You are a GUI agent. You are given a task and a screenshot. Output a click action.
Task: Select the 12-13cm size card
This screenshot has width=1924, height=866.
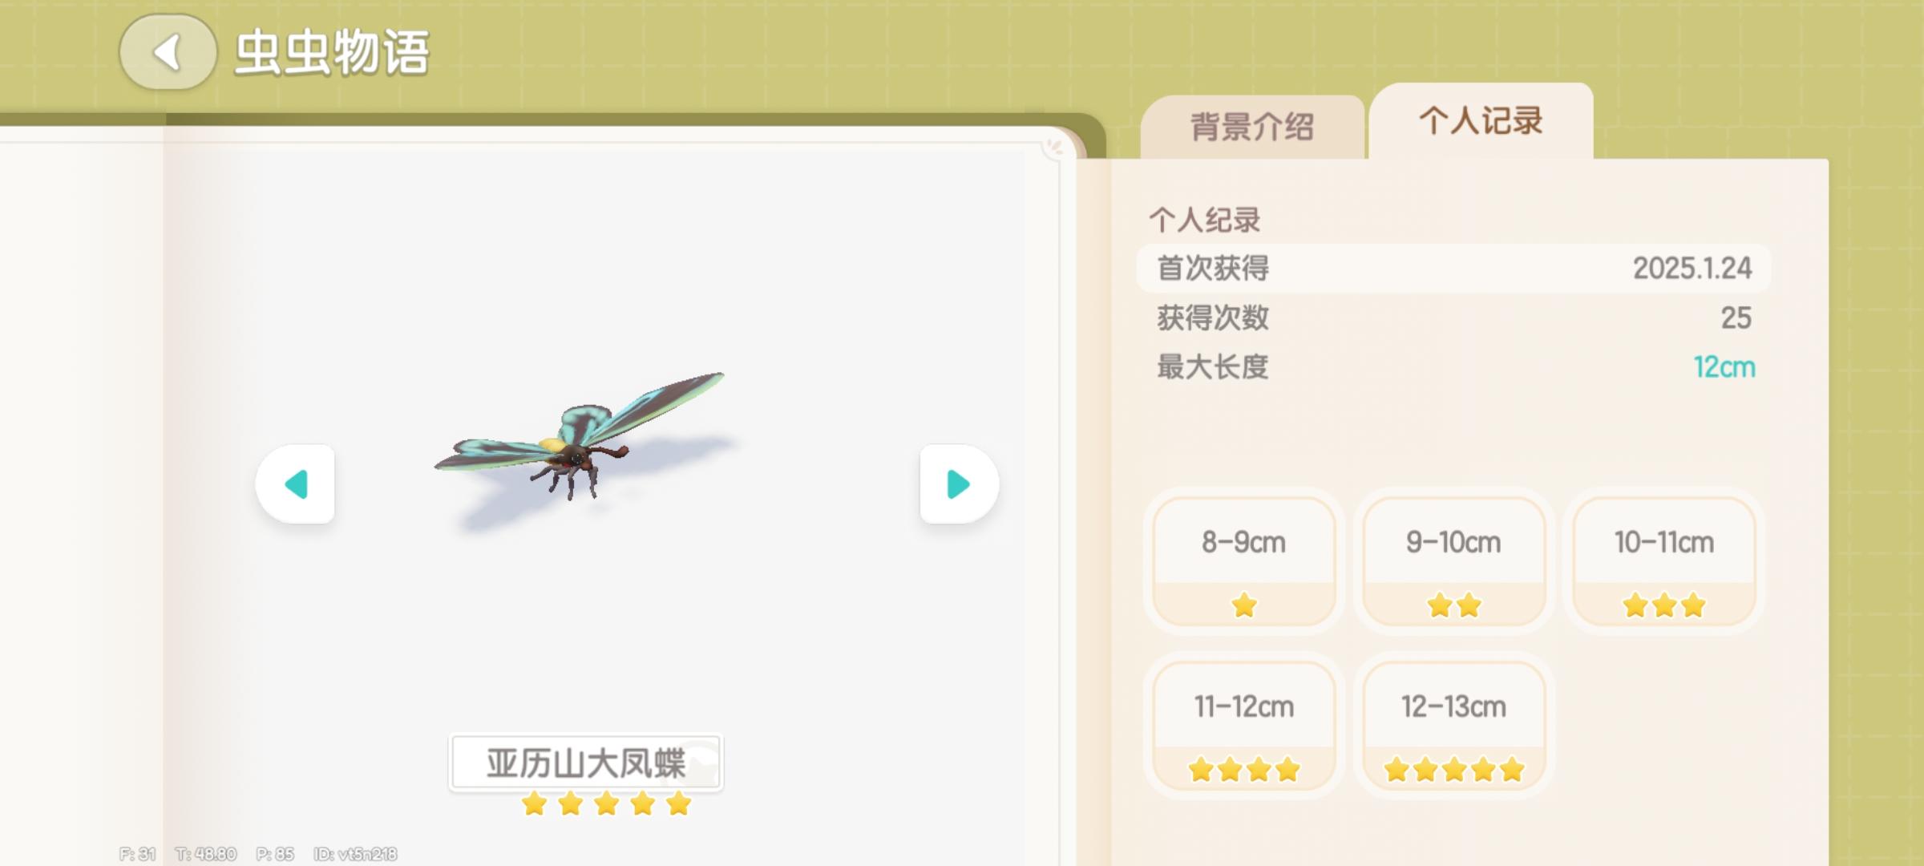1453,726
